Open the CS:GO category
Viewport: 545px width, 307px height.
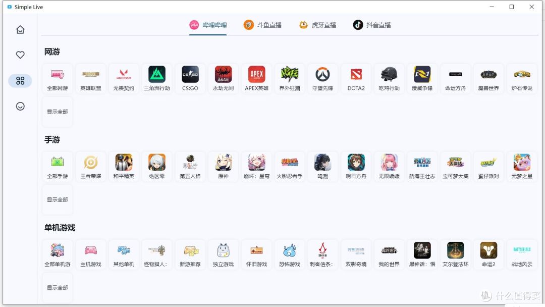pos(190,79)
